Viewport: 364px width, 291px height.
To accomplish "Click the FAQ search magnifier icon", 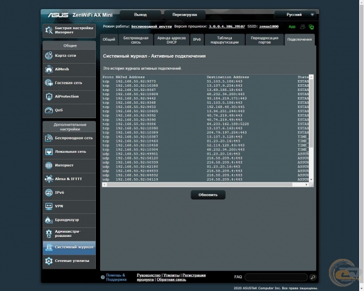I will point(312,277).
